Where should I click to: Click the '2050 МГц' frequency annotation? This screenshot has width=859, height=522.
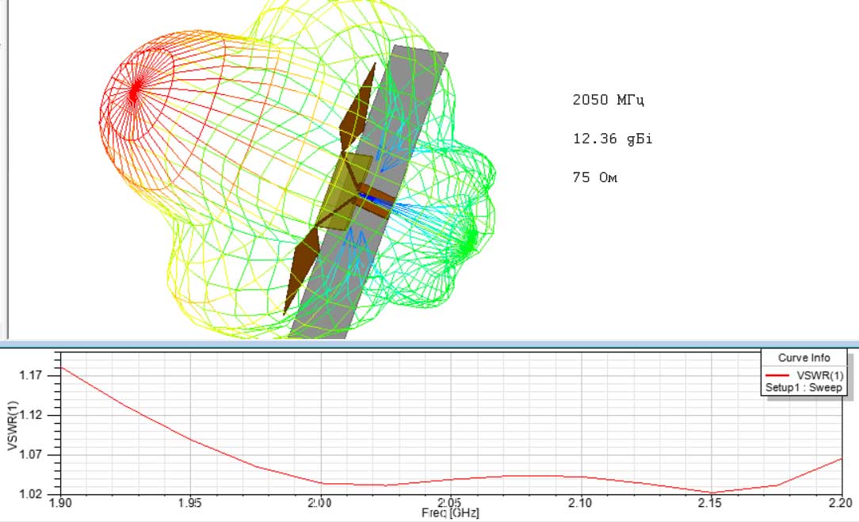[608, 101]
